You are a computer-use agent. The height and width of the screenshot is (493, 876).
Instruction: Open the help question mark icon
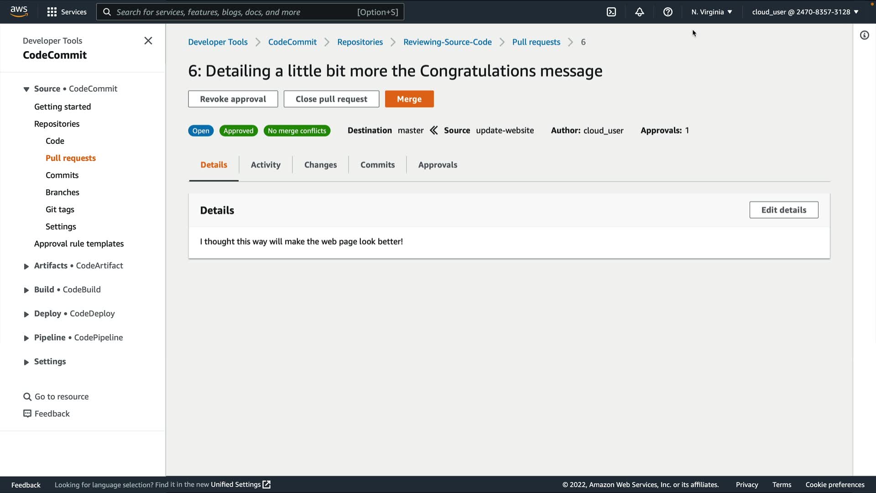coord(668,12)
